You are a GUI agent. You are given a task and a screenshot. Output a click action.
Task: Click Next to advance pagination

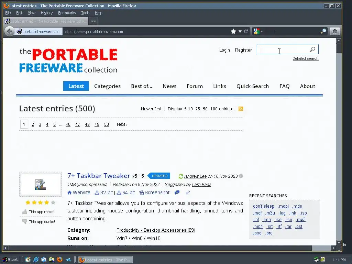(122, 124)
